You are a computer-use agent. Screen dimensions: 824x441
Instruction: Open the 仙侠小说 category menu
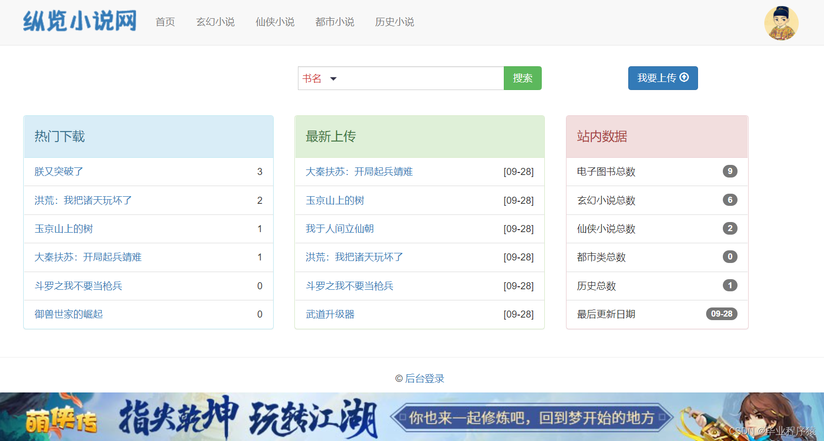pos(275,22)
